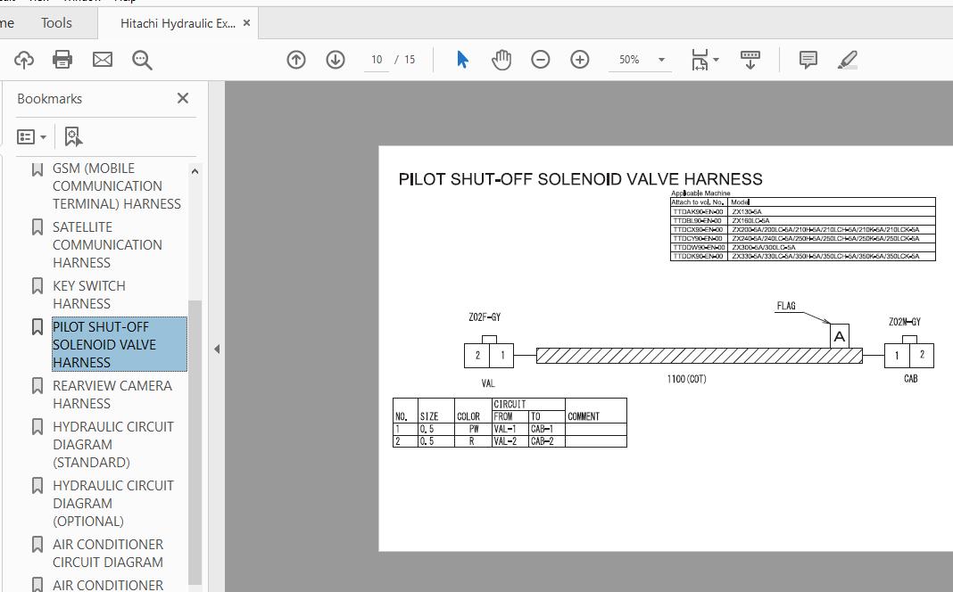Open the 50% zoom level dropdown
Image resolution: width=953 pixels, height=592 pixels.
[x=661, y=60]
